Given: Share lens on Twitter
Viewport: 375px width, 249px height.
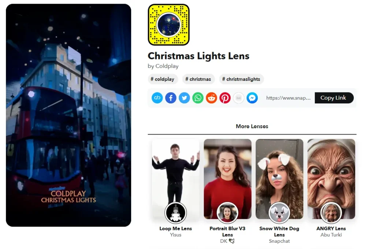Looking at the screenshot, I should [185, 98].
